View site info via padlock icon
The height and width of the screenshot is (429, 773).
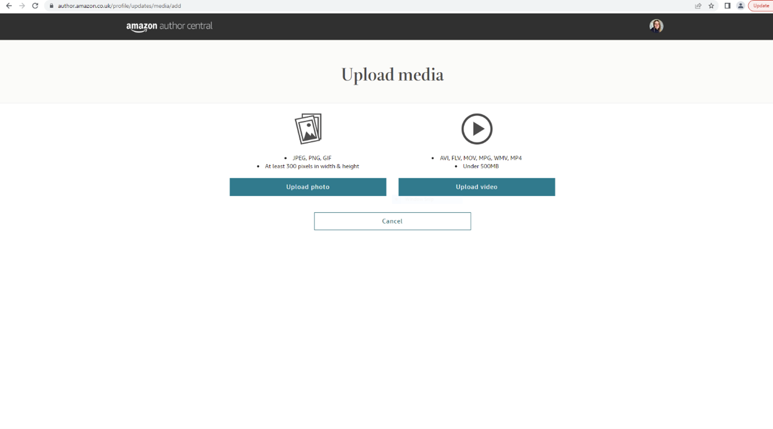click(52, 6)
